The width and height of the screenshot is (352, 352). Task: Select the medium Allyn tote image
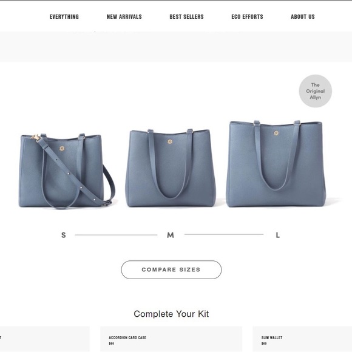click(x=171, y=168)
